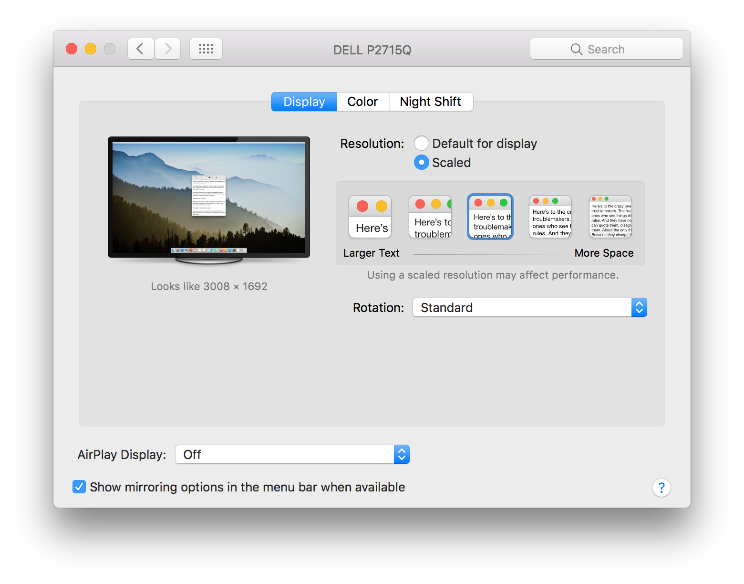The height and width of the screenshot is (584, 744).
Task: Click the 'More Space' label
Action: [604, 253]
